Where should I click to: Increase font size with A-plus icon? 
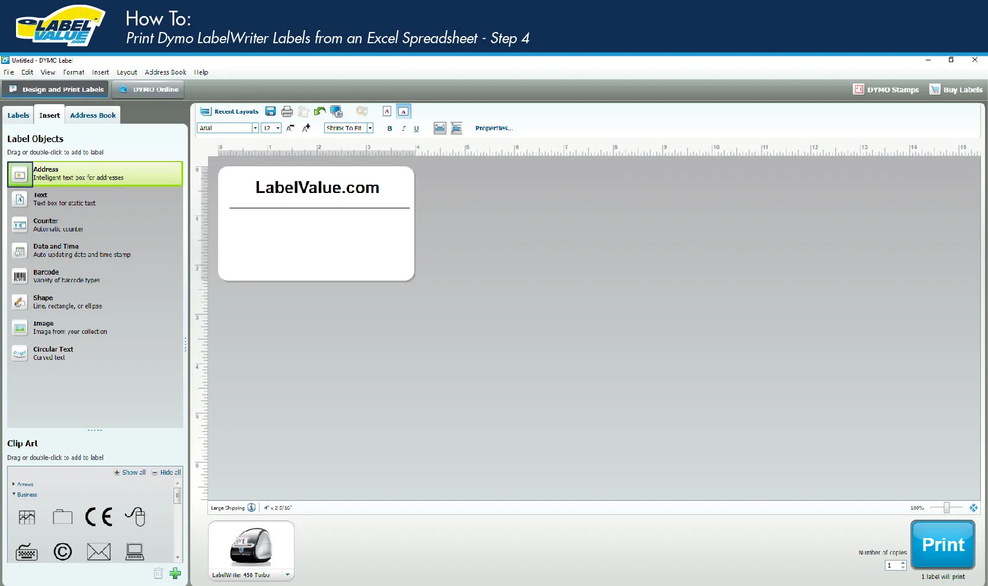click(x=306, y=128)
